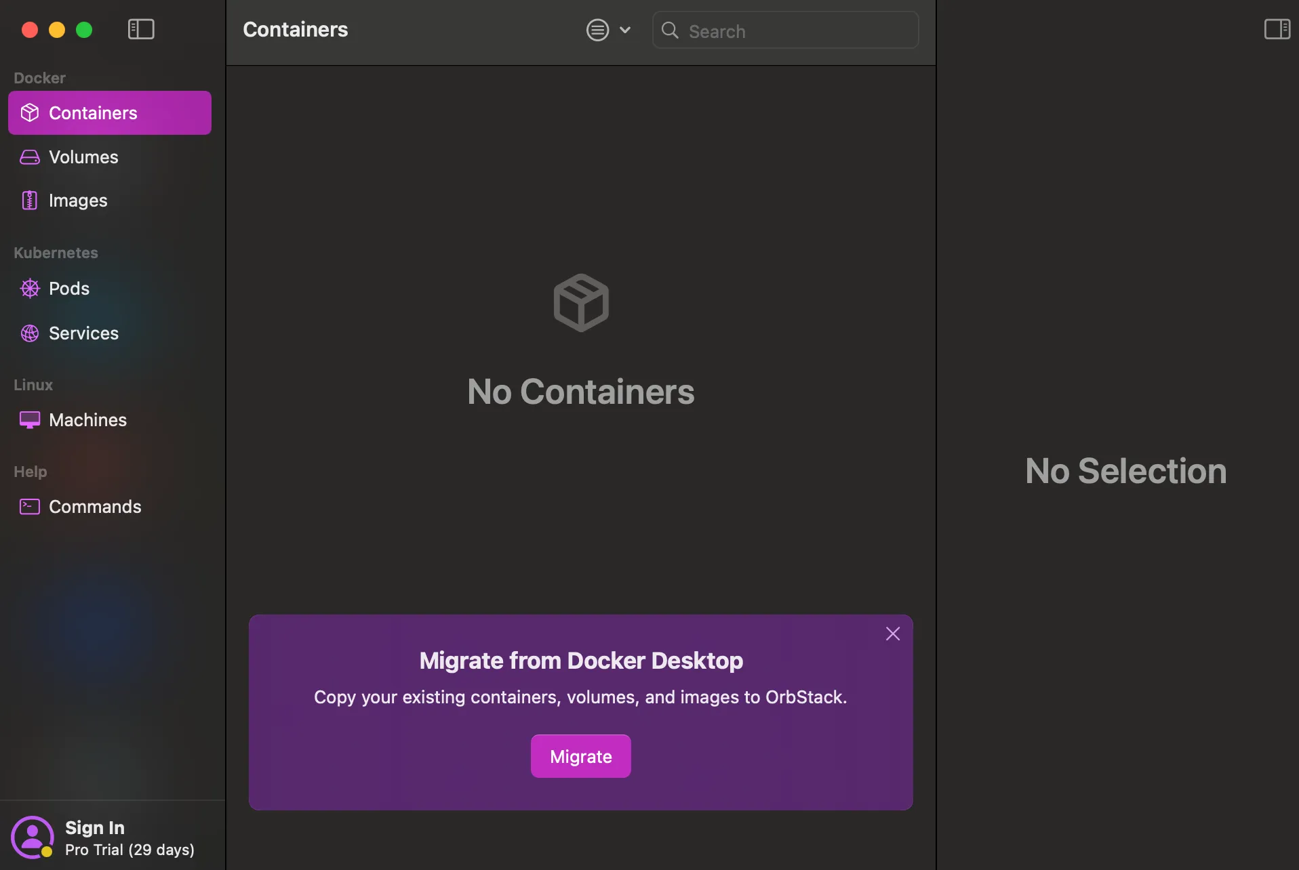Click the Services globe icon
Viewport: 1299px width, 870px height.
pyautogui.click(x=30, y=333)
